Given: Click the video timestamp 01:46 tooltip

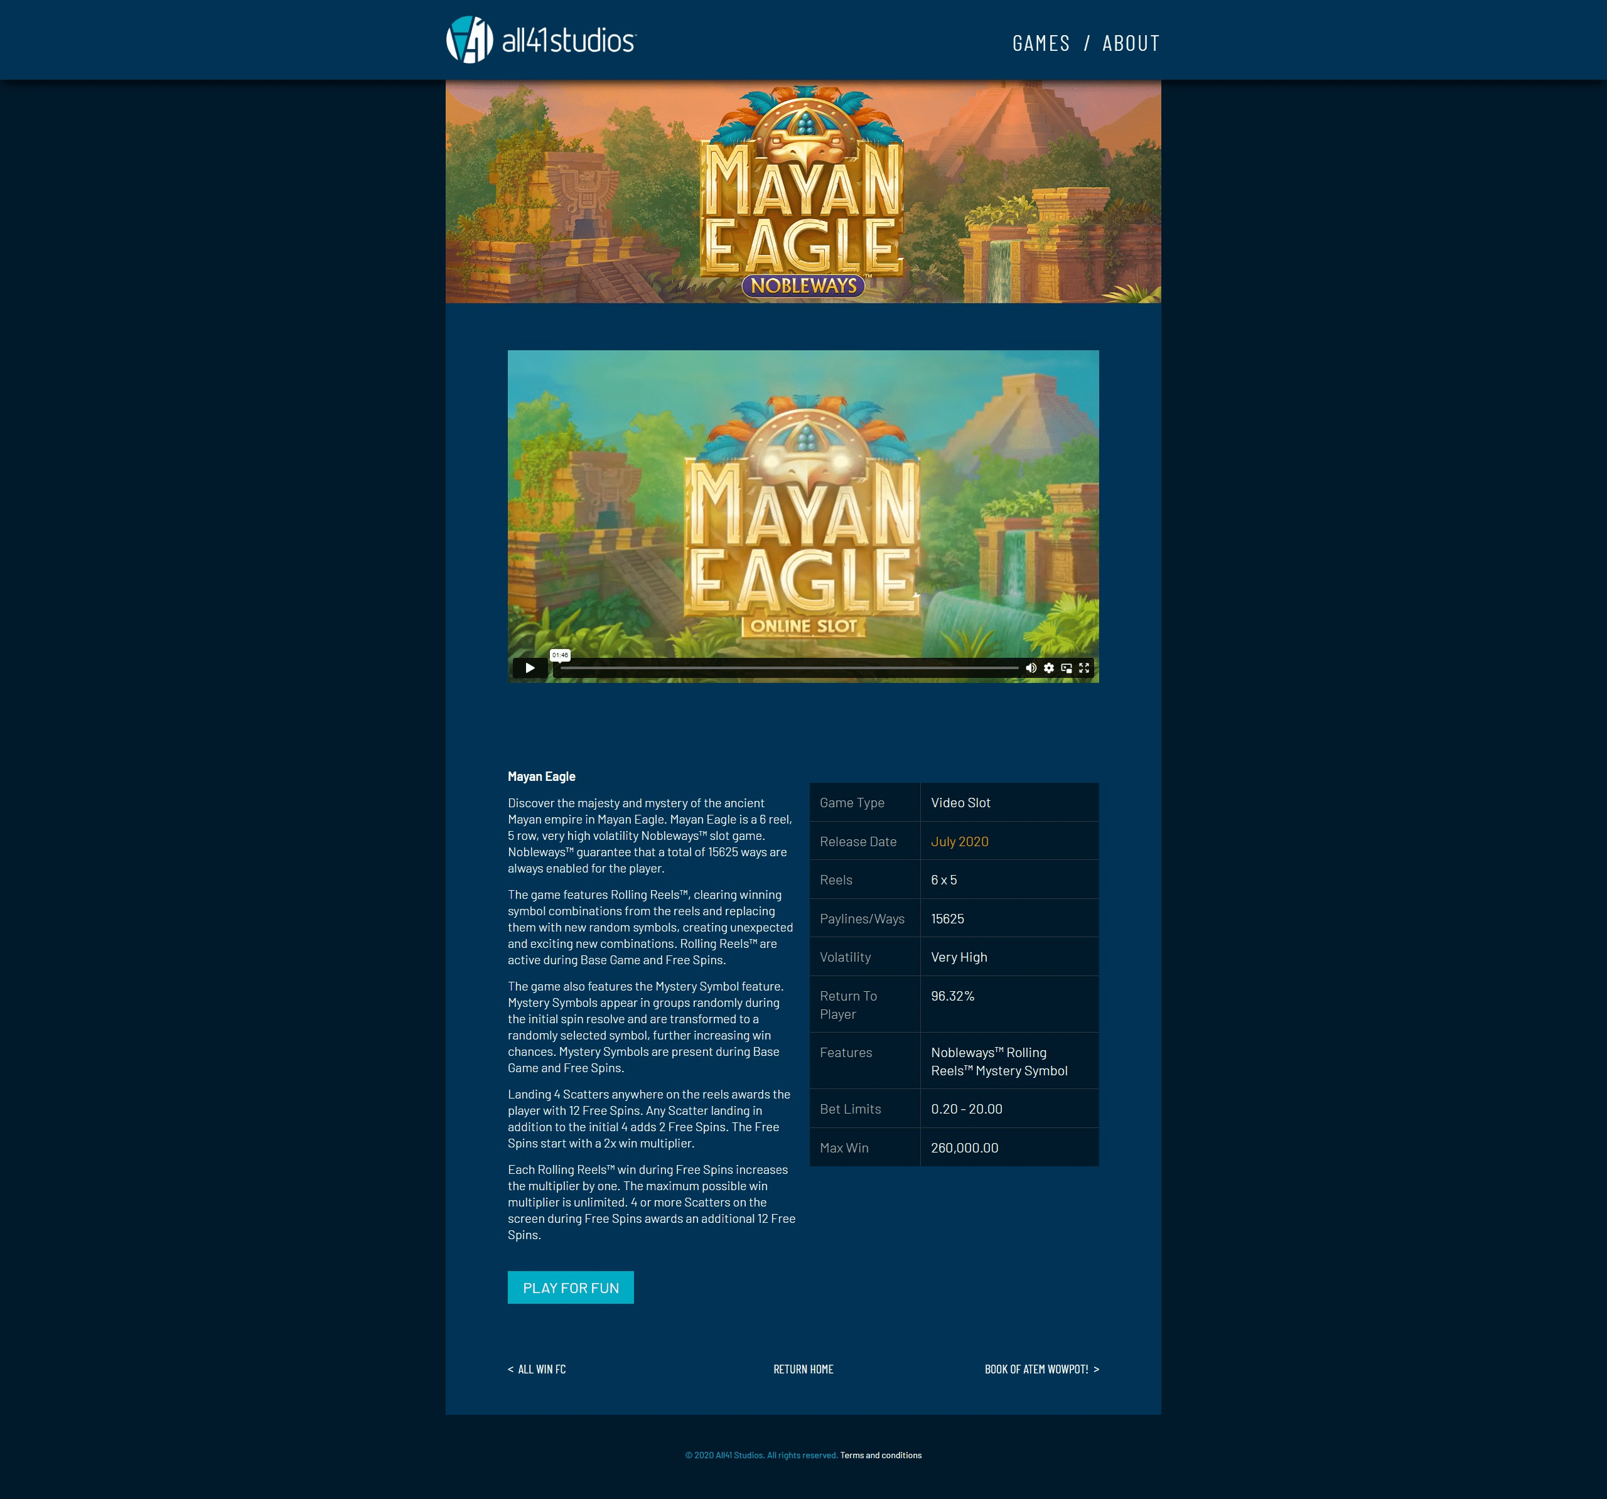Looking at the screenshot, I should 560,655.
